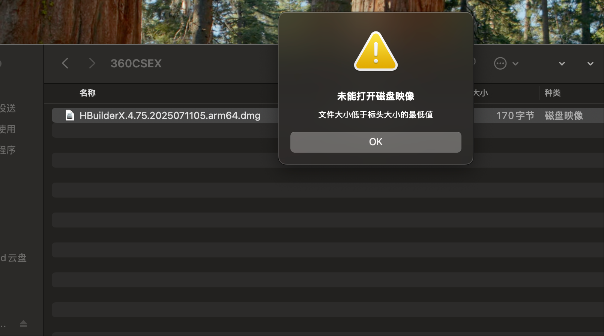The width and height of the screenshot is (604, 336).
Task: Open the rightmost toolbar chevron dropdown
Action: [x=590, y=64]
